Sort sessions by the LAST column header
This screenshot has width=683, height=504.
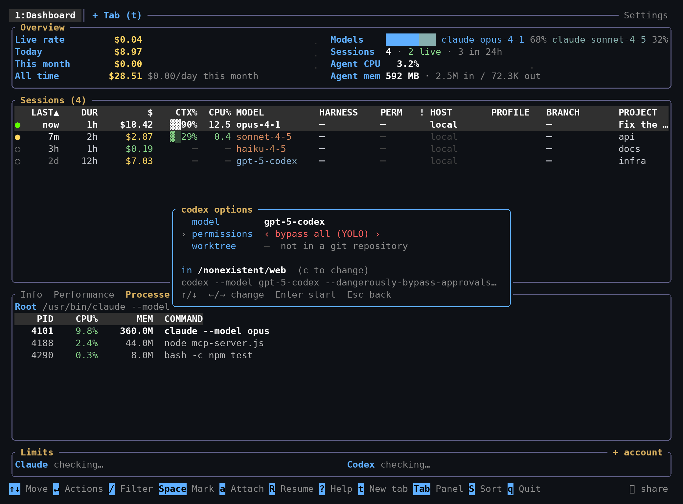coord(45,113)
